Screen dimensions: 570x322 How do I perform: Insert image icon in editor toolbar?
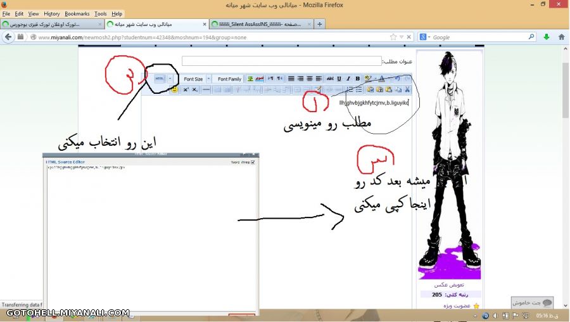tap(250, 79)
